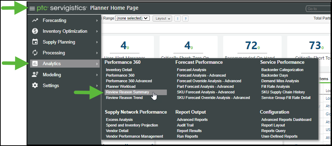Image resolution: width=332 pixels, height=146 pixels.
Task: Open Excess Analysis
Action: [119, 120]
